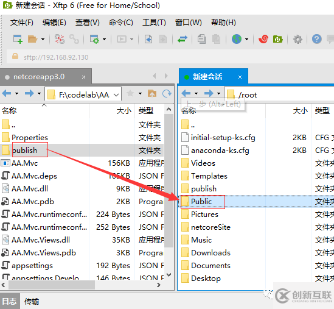Click the local favorites star icon
Image resolution: width=334 pixels, height=309 pixels.
[130, 93]
